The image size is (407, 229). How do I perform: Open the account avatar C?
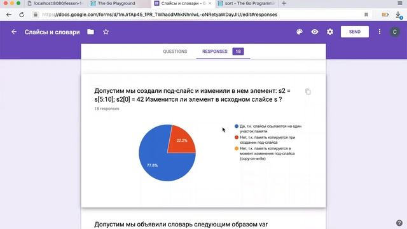pos(394,32)
